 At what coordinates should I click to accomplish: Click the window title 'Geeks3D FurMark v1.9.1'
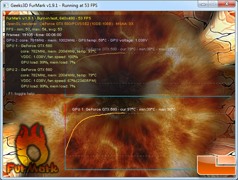tap(34, 6)
